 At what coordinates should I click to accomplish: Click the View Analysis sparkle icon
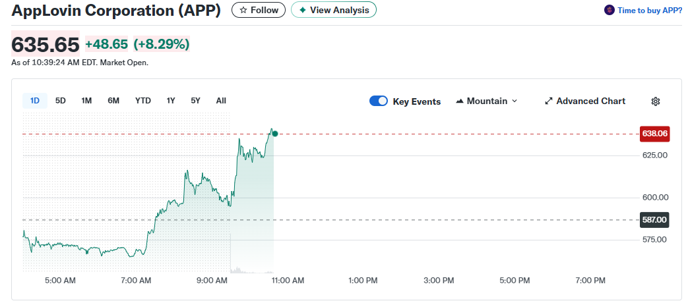[302, 11]
